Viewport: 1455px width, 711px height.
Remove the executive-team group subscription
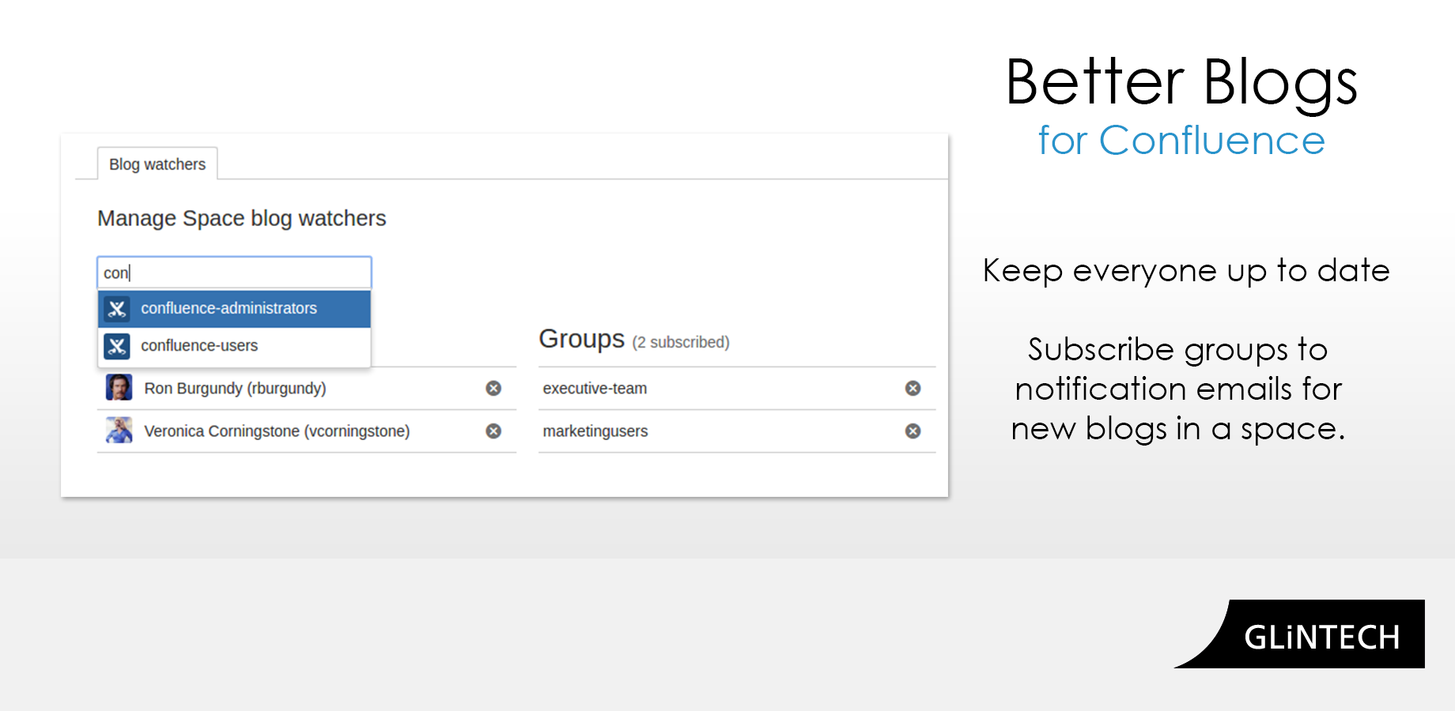(912, 388)
